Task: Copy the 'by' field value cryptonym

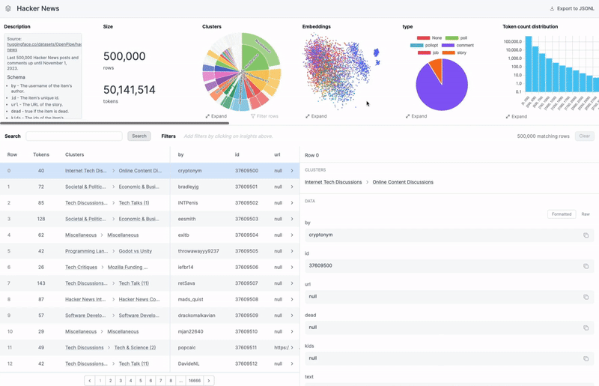Action: (586, 235)
